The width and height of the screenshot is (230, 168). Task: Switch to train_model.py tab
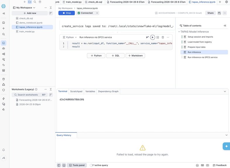click(72, 2)
